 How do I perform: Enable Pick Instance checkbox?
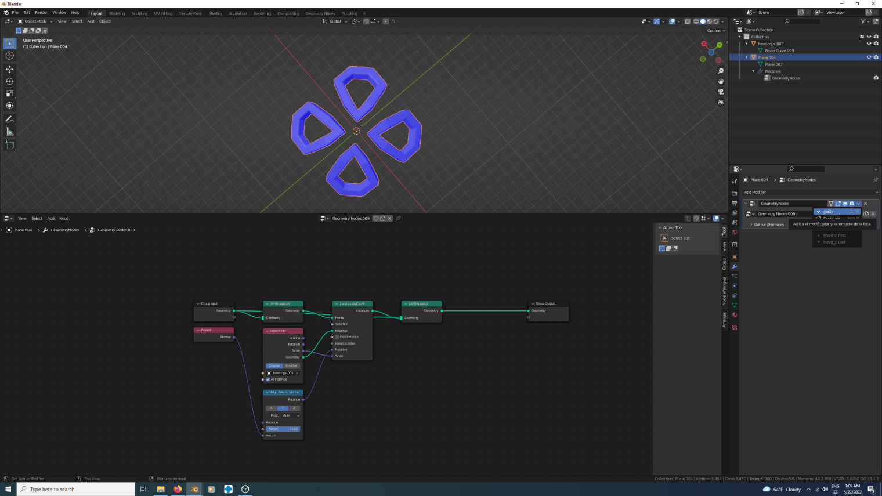tap(337, 337)
